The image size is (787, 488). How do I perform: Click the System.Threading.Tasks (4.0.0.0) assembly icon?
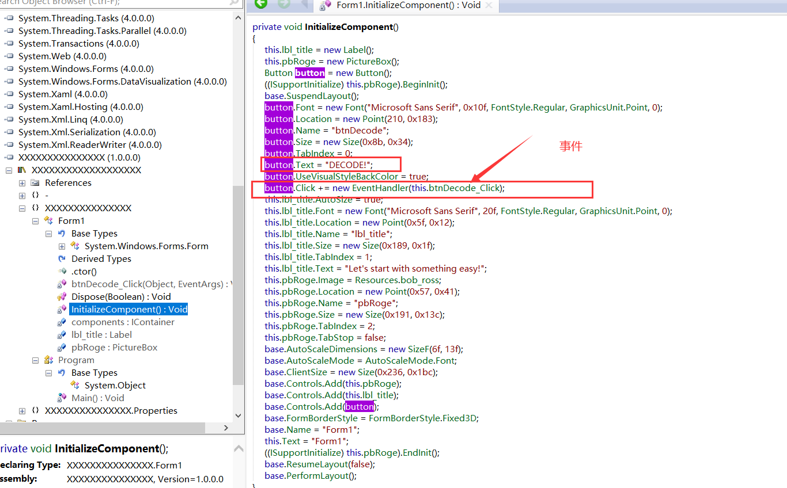point(9,18)
